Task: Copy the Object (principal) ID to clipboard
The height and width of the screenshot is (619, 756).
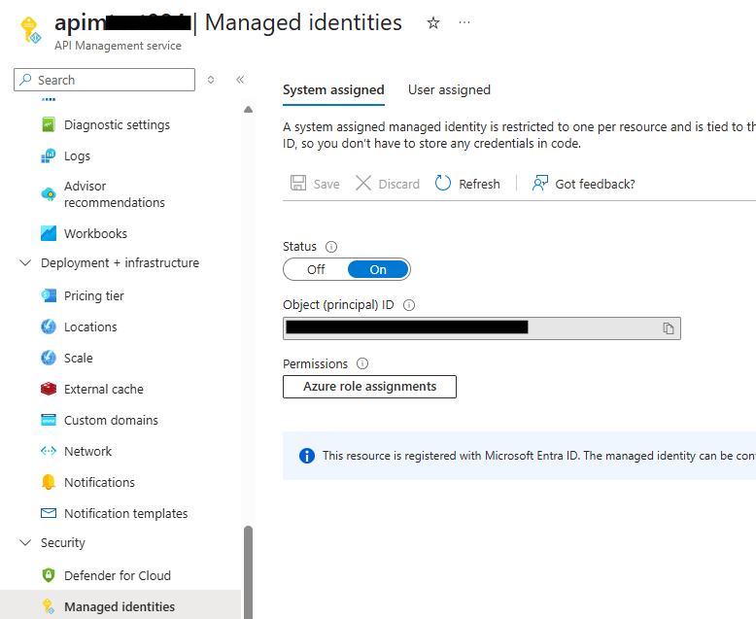Action: 668,328
